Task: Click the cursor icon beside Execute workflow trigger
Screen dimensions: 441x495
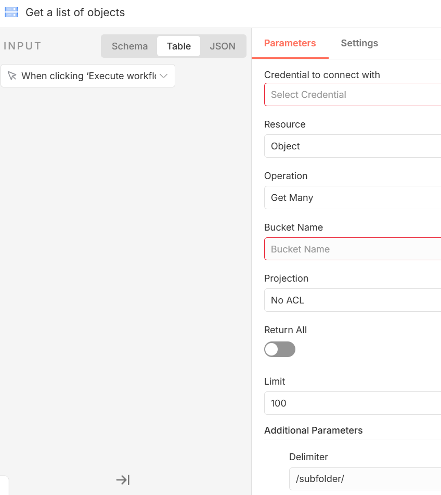Action: (x=12, y=76)
